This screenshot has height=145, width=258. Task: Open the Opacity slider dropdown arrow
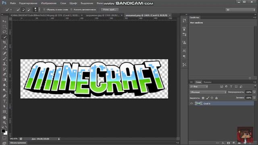254,92
